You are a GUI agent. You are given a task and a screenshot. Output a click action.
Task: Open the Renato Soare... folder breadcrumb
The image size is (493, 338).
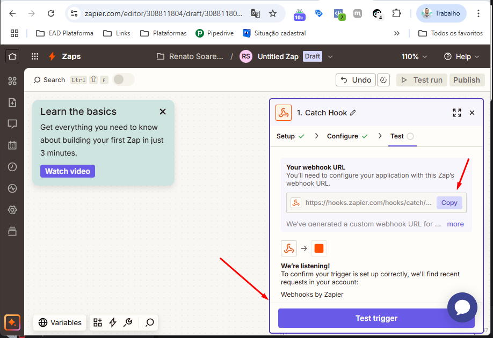[x=190, y=56]
